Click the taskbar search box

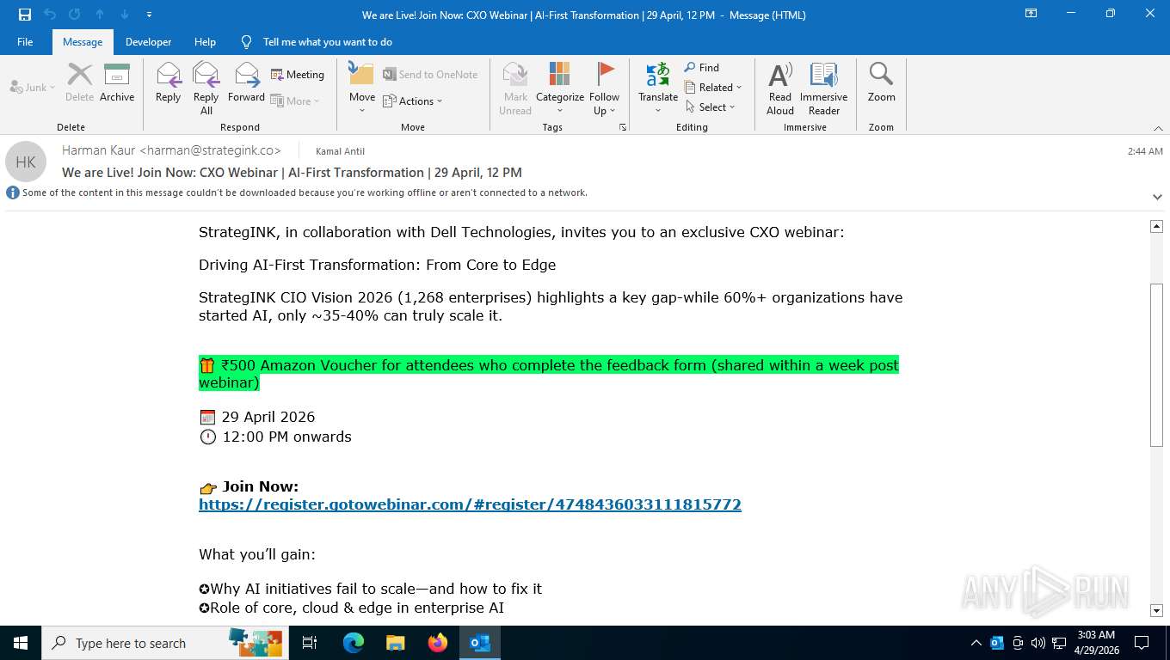tap(163, 643)
